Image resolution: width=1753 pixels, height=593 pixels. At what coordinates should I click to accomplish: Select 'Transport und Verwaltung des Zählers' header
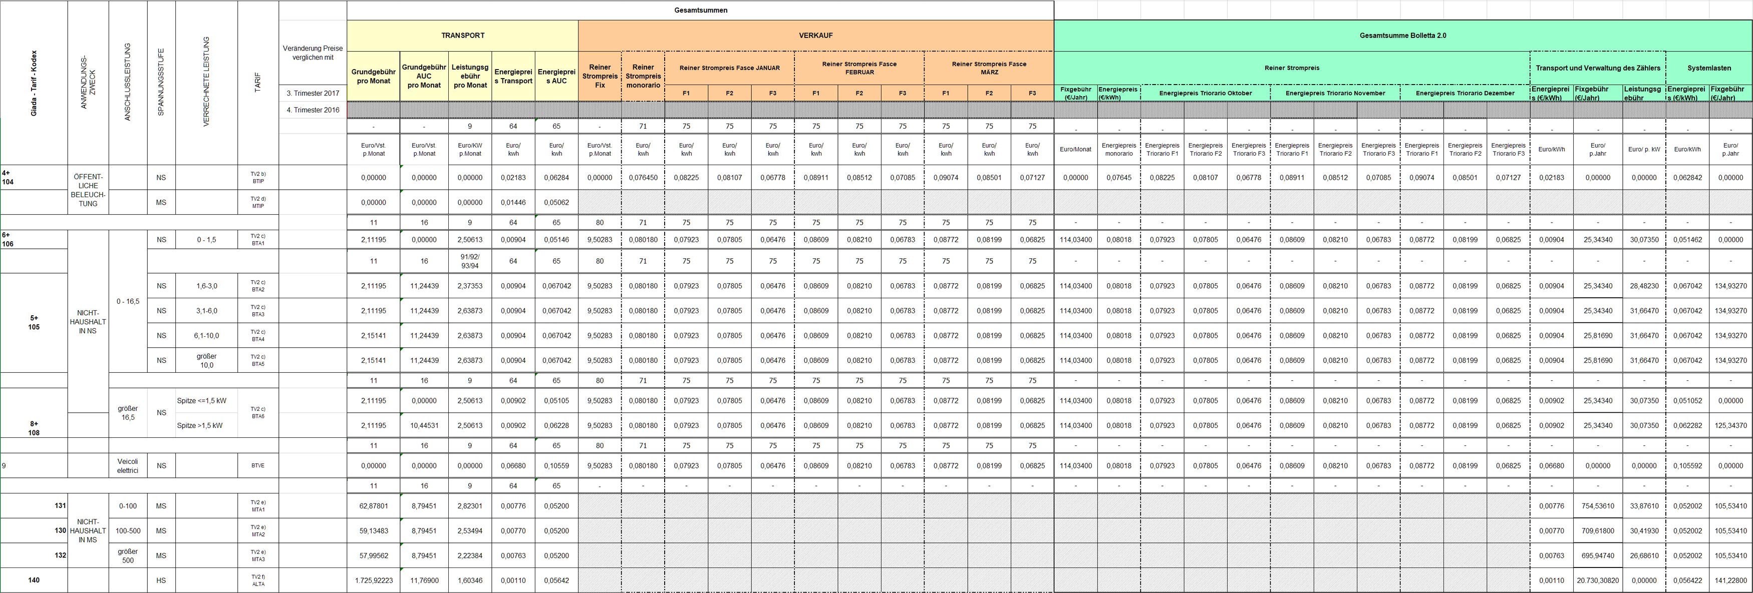pos(1597,68)
